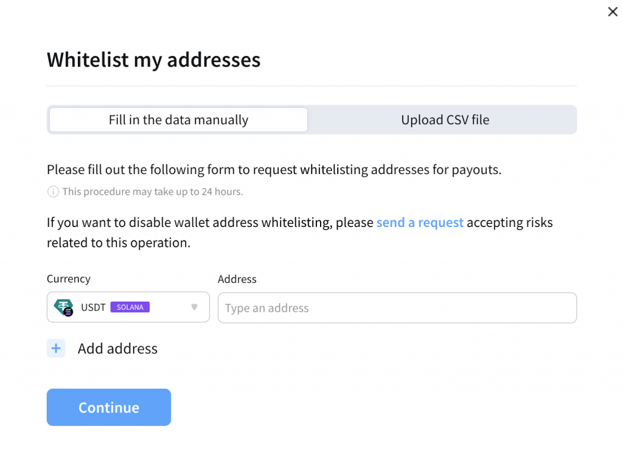623x471 pixels.
Task: Click the procedure may take 24 hours note
Action: 152,192
